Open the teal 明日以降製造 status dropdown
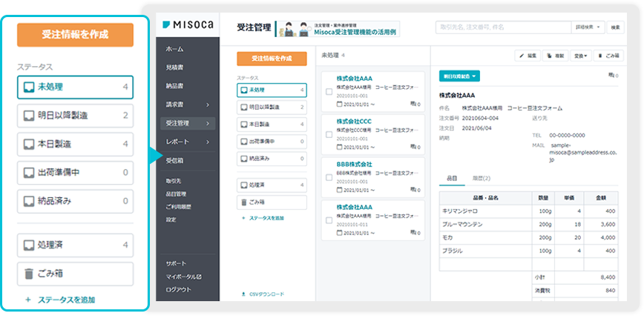Viewport: 644px width, 316px height. point(460,76)
